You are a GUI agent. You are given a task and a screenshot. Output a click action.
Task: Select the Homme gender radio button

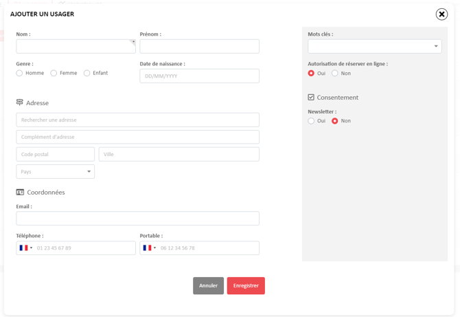[x=19, y=73]
